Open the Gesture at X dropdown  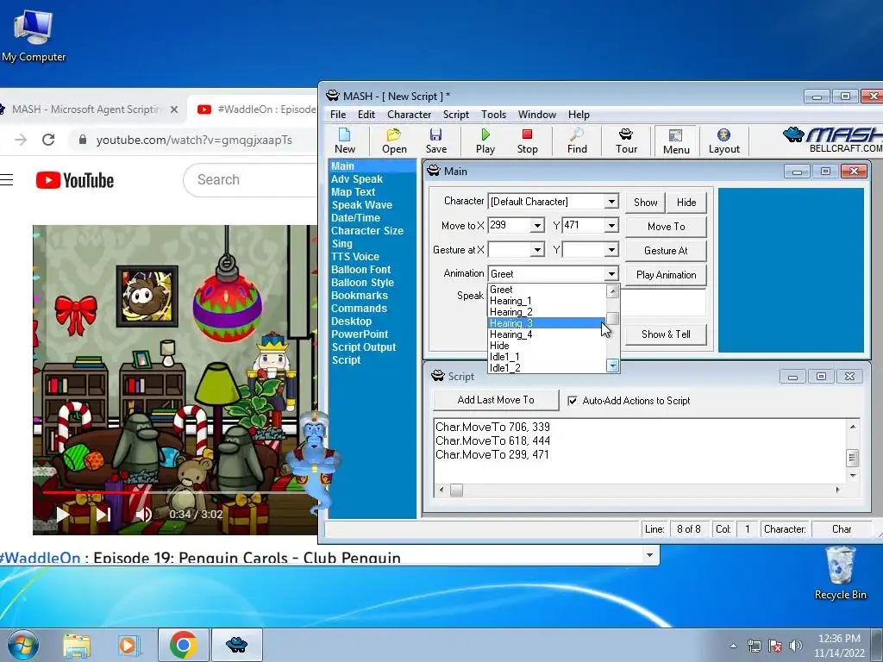537,249
